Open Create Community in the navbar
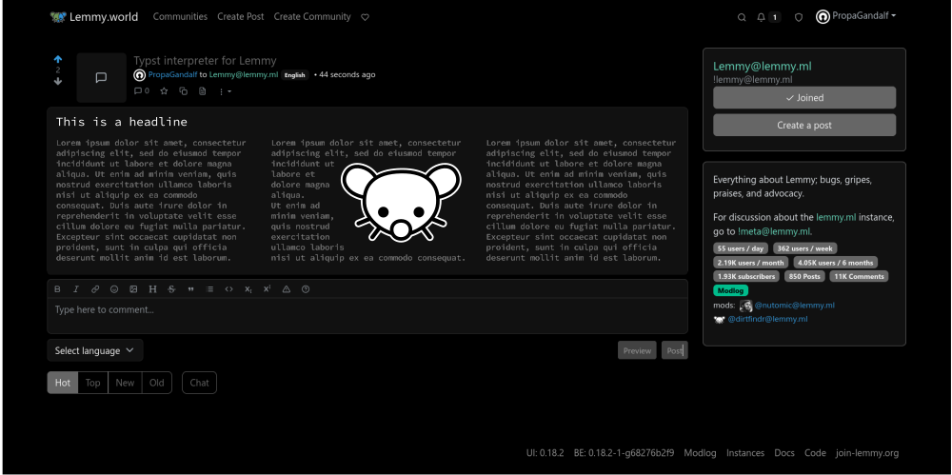The height and width of the screenshot is (475, 952). [312, 17]
